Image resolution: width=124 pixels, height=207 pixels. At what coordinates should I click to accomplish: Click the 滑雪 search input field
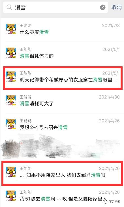click(55, 7)
